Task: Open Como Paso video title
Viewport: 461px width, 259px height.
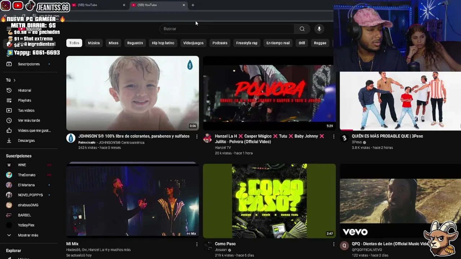Action: point(225,244)
